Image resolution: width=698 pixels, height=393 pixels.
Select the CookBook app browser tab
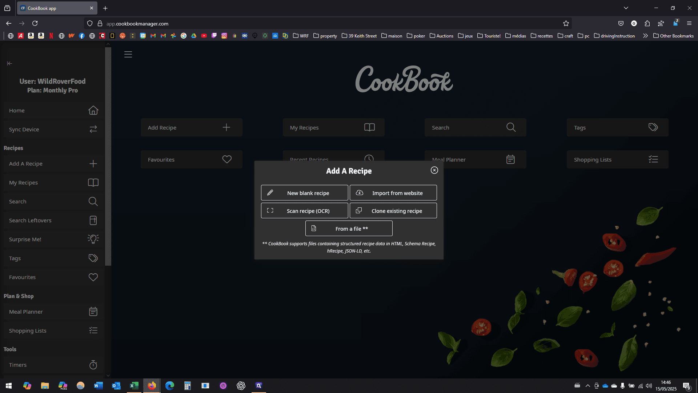coord(57,8)
